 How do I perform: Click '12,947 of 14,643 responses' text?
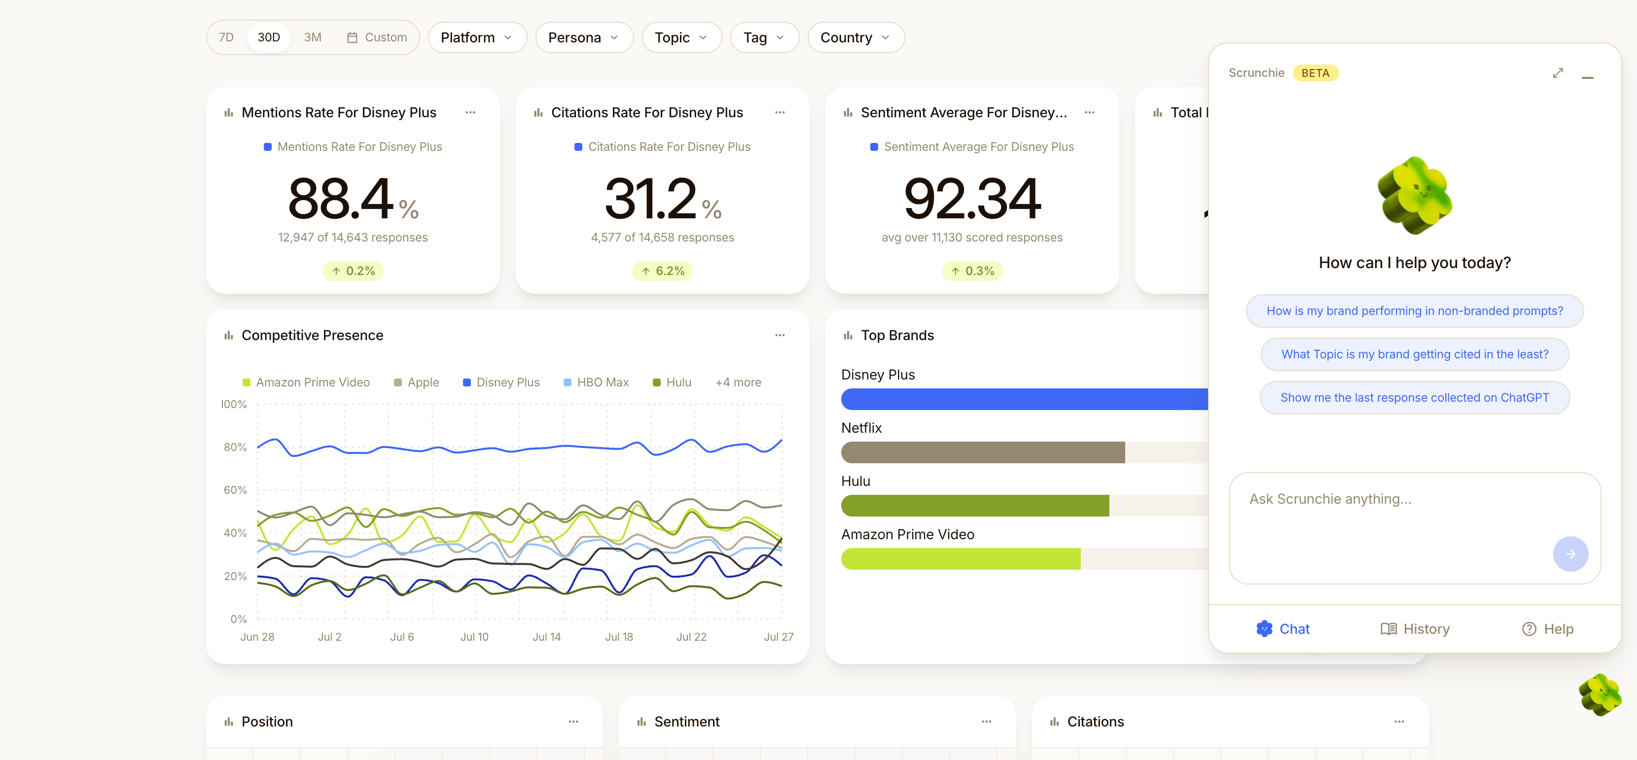coord(353,237)
